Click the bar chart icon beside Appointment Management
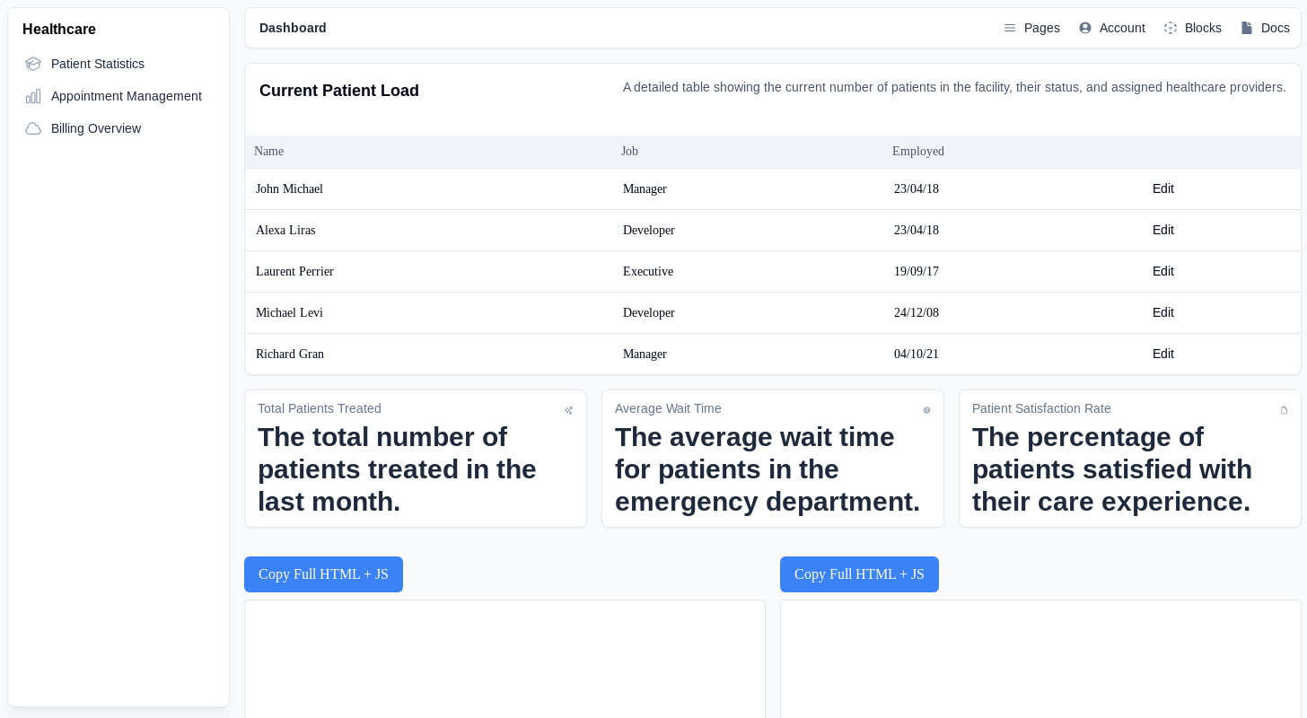This screenshot has width=1307, height=718. click(x=33, y=96)
